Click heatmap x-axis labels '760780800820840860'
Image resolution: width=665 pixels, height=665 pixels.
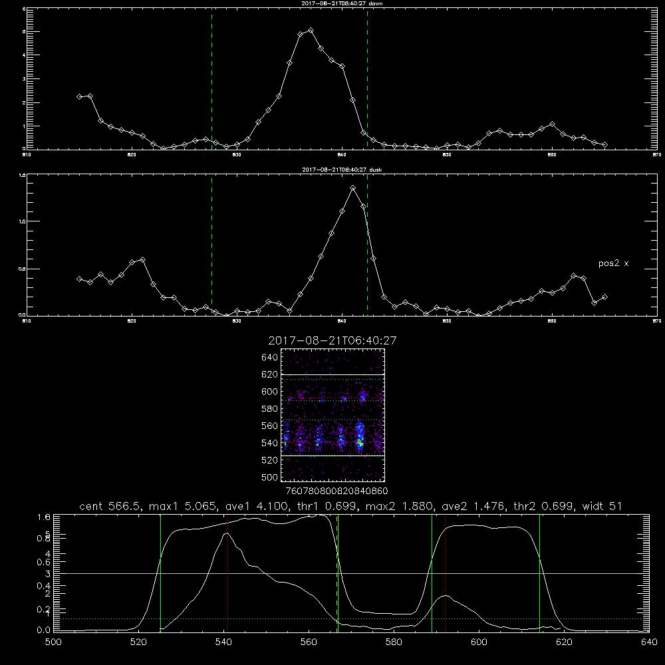(x=336, y=491)
